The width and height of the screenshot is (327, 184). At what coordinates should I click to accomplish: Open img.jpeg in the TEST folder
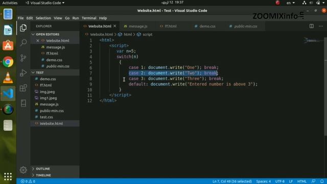tap(48, 91)
